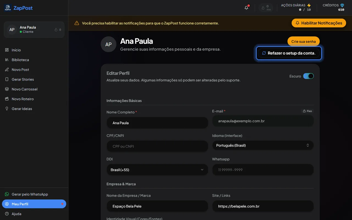The width and height of the screenshot is (352, 220).
Task: Click the Novo Roteiro clapperboard icon
Action: [7, 99]
